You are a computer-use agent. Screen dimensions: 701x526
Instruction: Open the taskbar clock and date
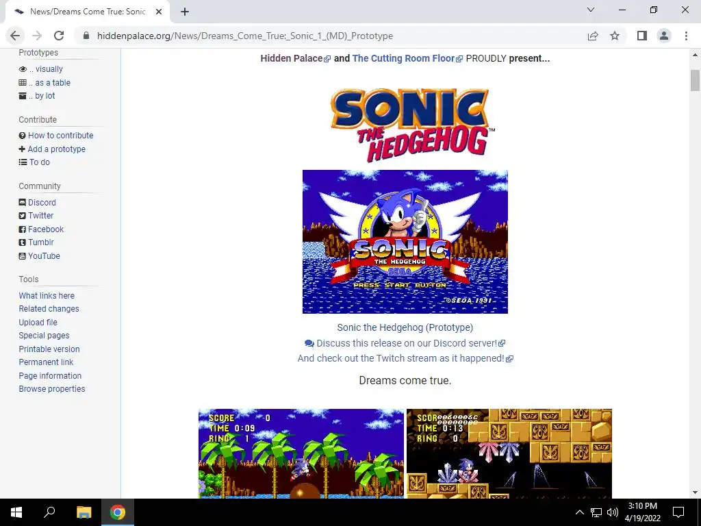point(642,512)
